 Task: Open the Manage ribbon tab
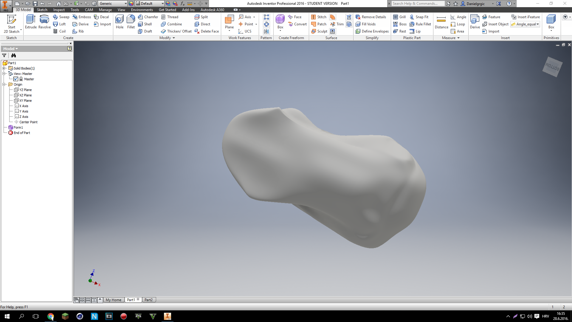tap(106, 10)
